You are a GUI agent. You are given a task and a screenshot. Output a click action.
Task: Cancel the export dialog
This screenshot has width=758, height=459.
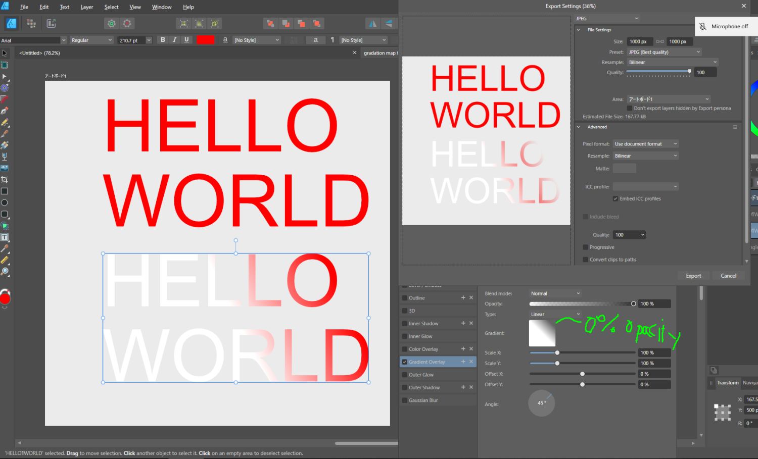728,275
